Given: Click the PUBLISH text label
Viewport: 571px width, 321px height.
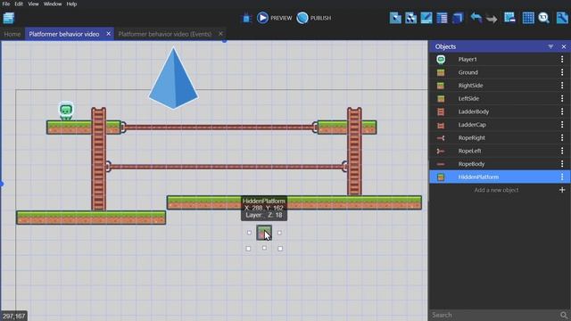Looking at the screenshot, I should click(320, 18).
